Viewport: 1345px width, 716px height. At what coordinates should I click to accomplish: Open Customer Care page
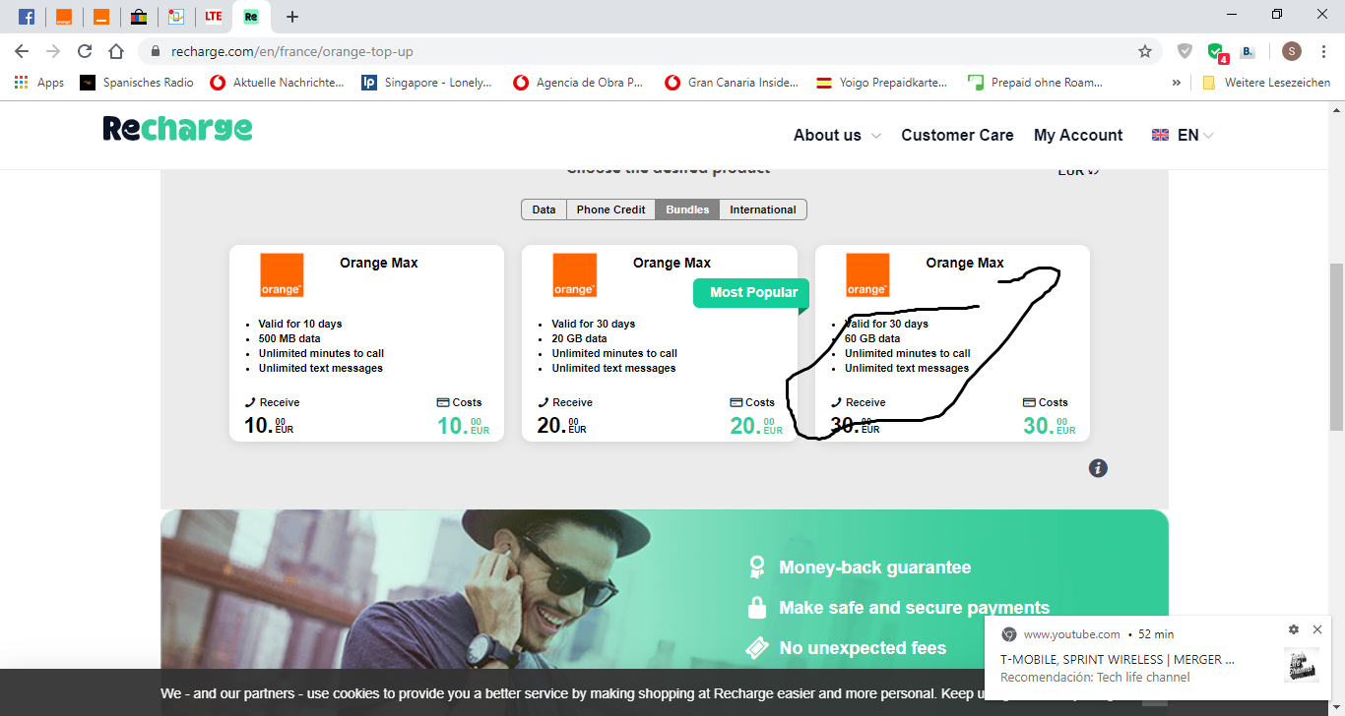(957, 136)
